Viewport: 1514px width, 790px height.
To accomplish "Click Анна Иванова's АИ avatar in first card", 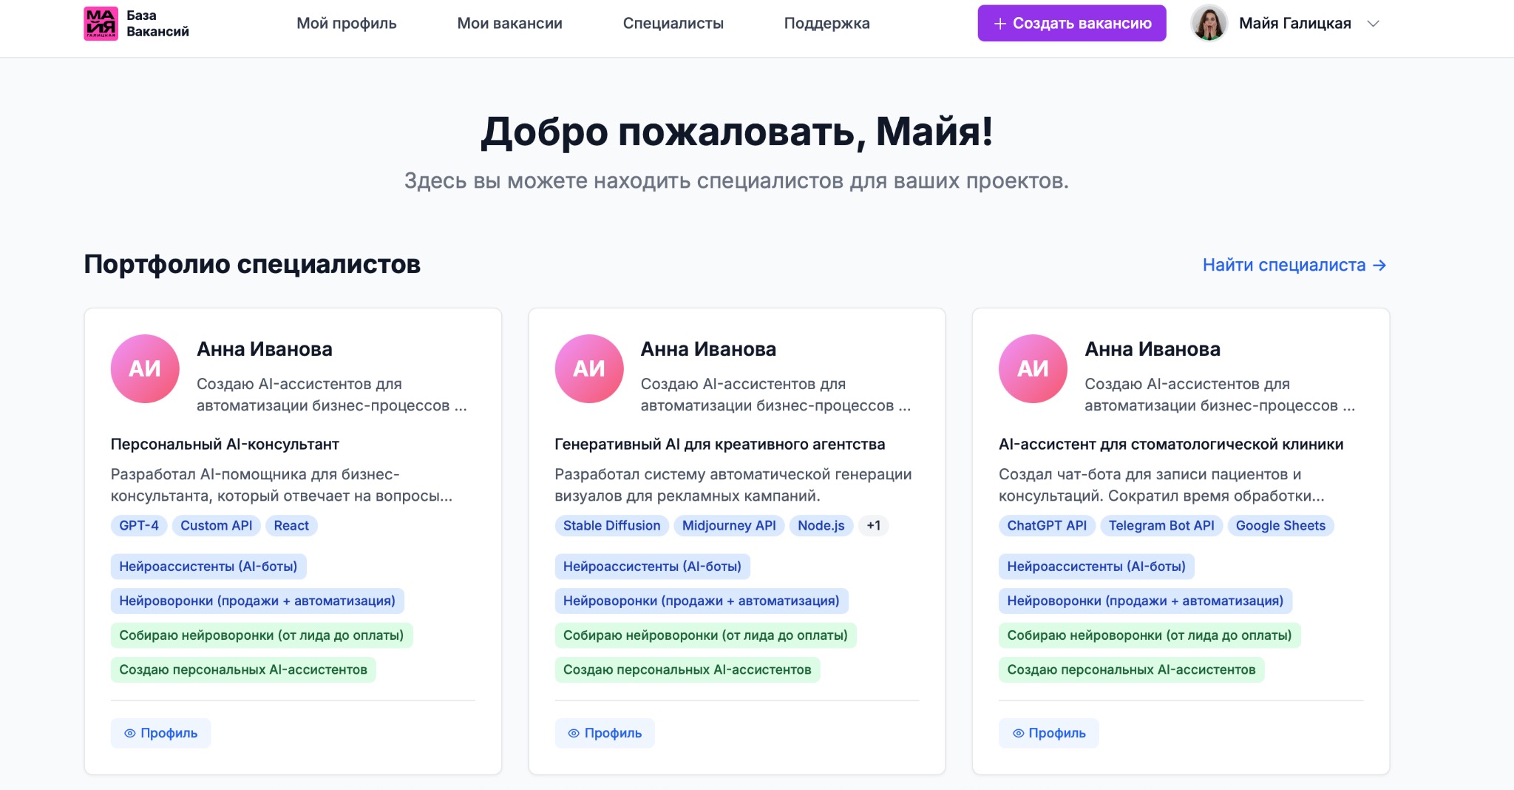I will tap(144, 368).
